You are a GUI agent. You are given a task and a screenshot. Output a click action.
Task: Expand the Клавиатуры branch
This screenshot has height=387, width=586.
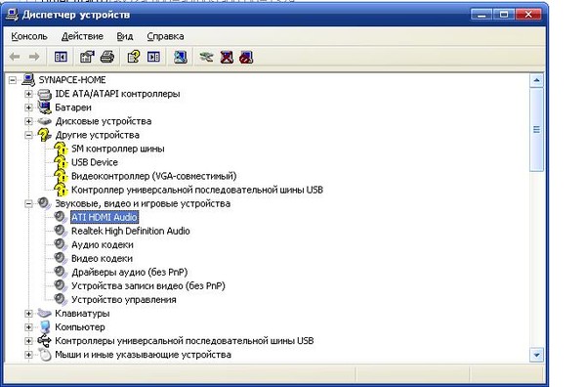(28, 314)
